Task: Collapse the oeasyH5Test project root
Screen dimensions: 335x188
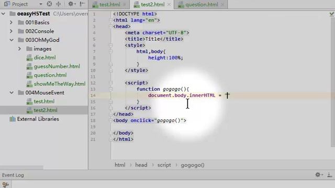Action: point(4,14)
